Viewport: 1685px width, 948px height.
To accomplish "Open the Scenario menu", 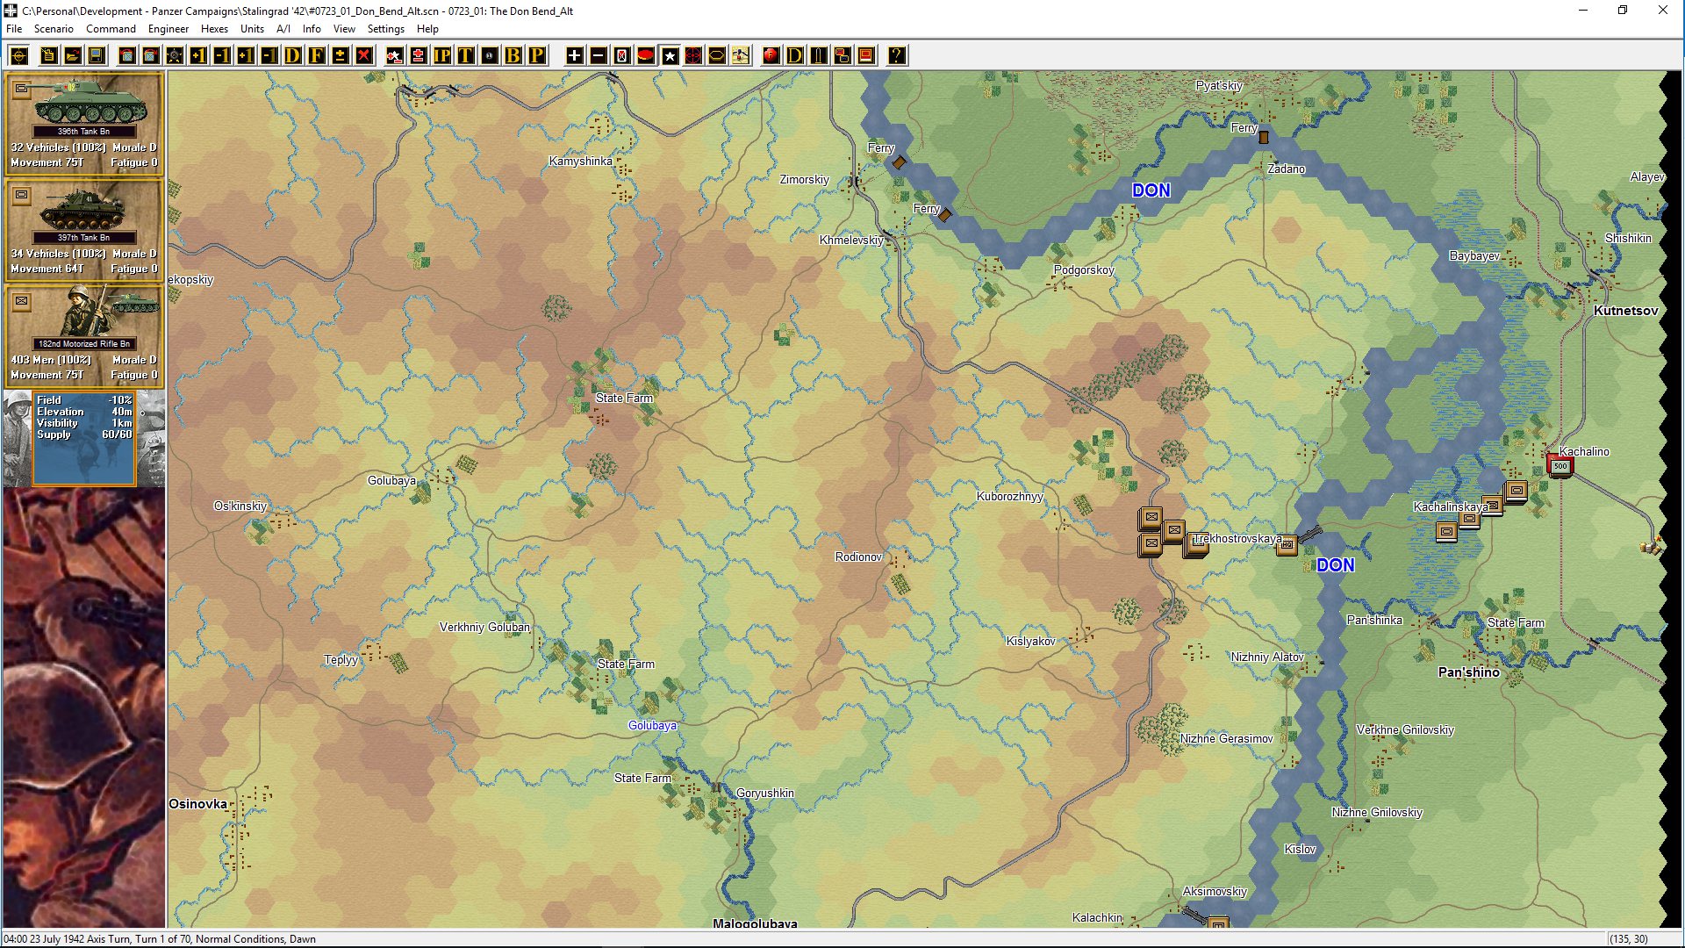I will pos(54,29).
